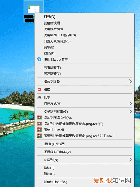140x187 pixels.
Task: Click WinRAR icon beside 压缩并 E-mail...
Action: [x=39, y=130]
